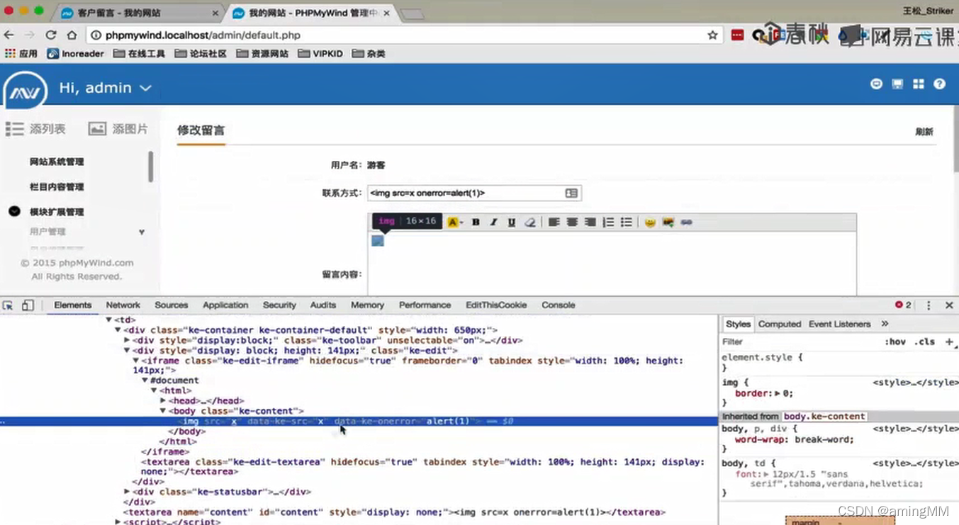Toggle bold in the message editor toolbar

pyautogui.click(x=476, y=222)
